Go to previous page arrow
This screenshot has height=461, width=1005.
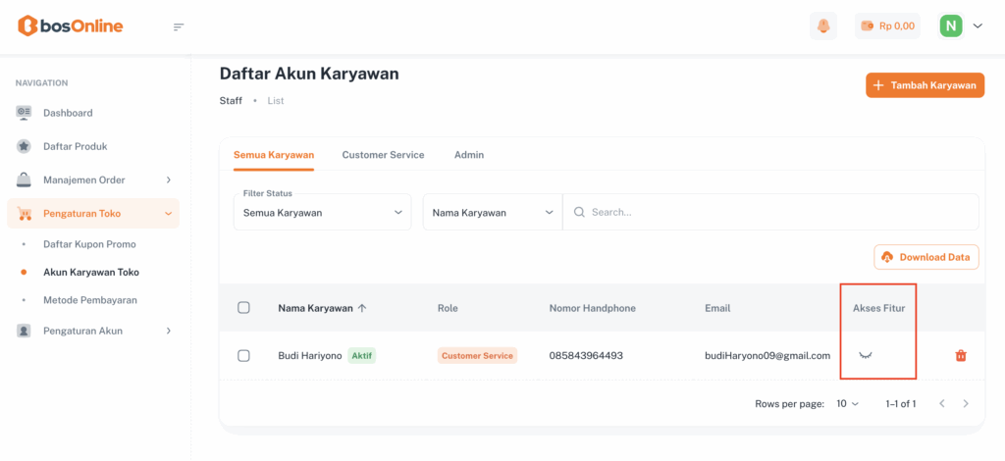click(x=941, y=403)
